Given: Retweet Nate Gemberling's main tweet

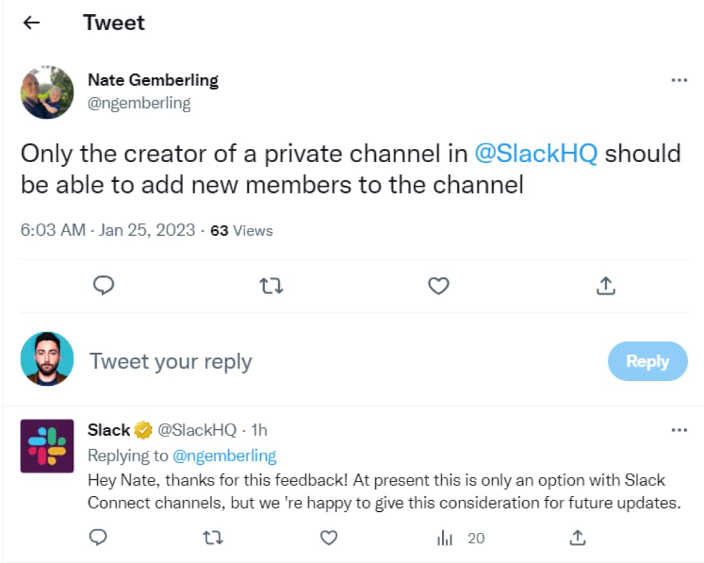Looking at the screenshot, I should (x=271, y=286).
